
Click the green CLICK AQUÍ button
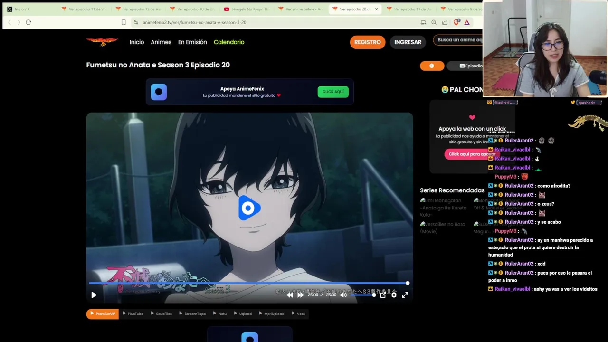(333, 92)
